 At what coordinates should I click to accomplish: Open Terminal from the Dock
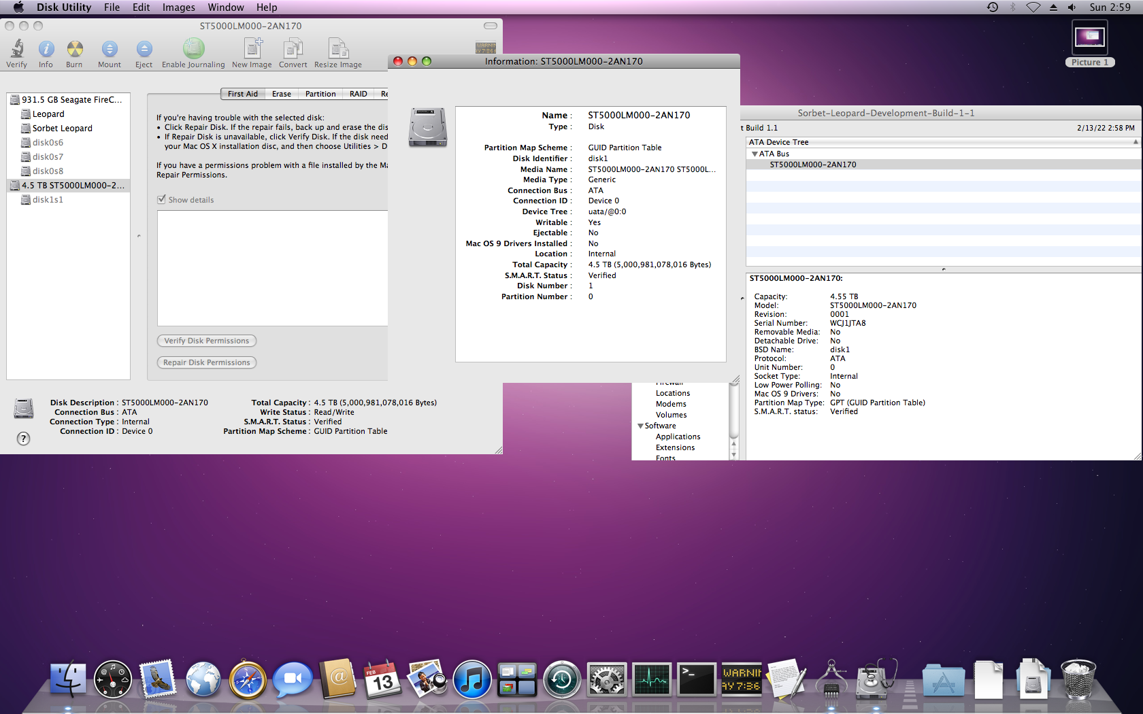[697, 679]
